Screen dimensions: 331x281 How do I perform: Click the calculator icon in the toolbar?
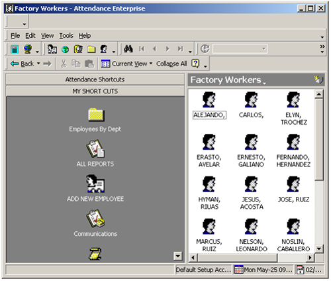(x=15, y=49)
